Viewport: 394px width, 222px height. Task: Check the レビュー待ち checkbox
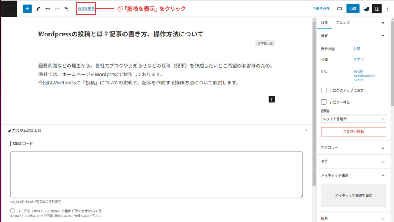(x=324, y=102)
